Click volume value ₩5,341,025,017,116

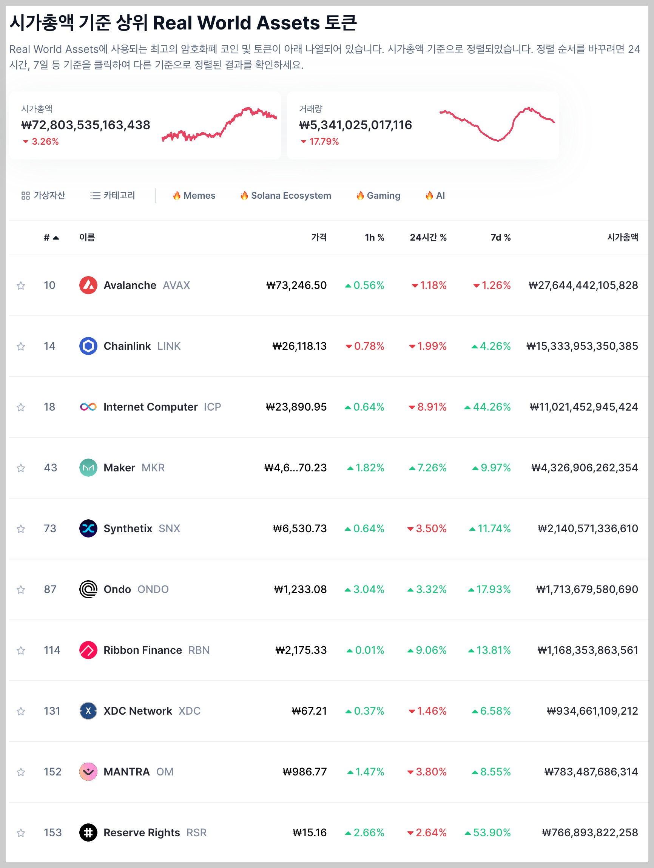355,125
